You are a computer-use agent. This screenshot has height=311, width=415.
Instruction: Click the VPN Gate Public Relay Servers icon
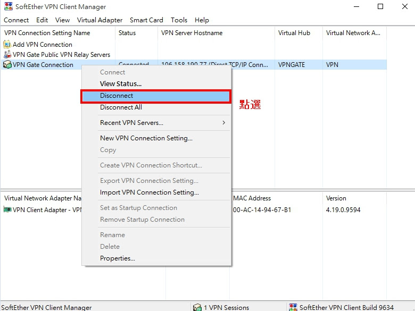(x=7, y=54)
